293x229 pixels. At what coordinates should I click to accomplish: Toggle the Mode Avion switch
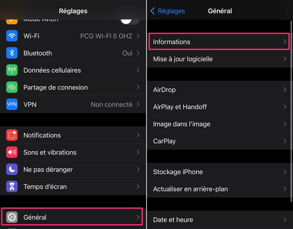coord(130,21)
